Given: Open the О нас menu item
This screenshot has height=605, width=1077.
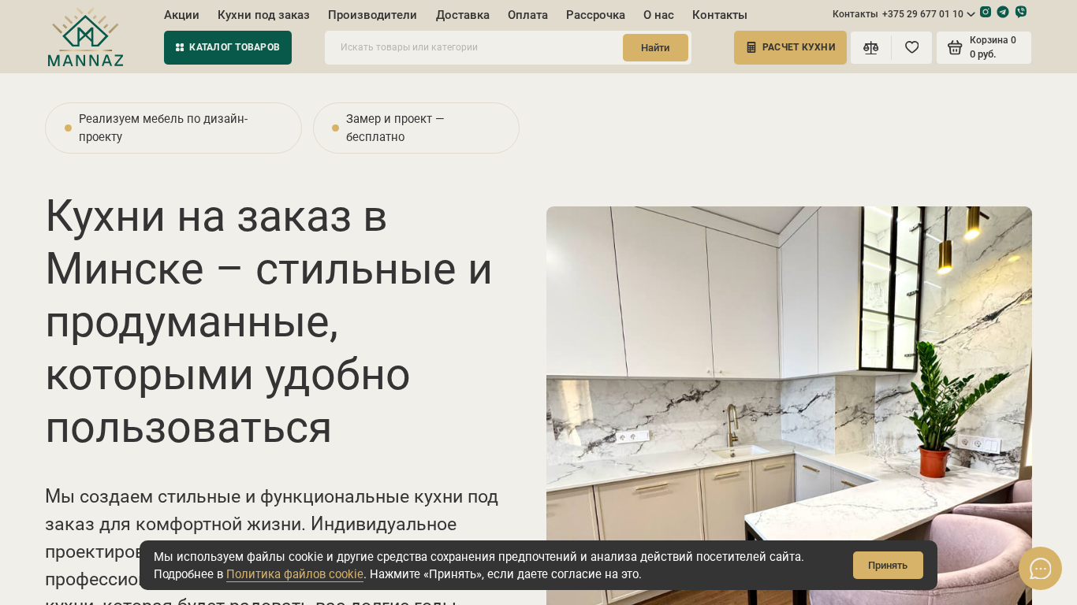Looking at the screenshot, I should click(x=658, y=15).
